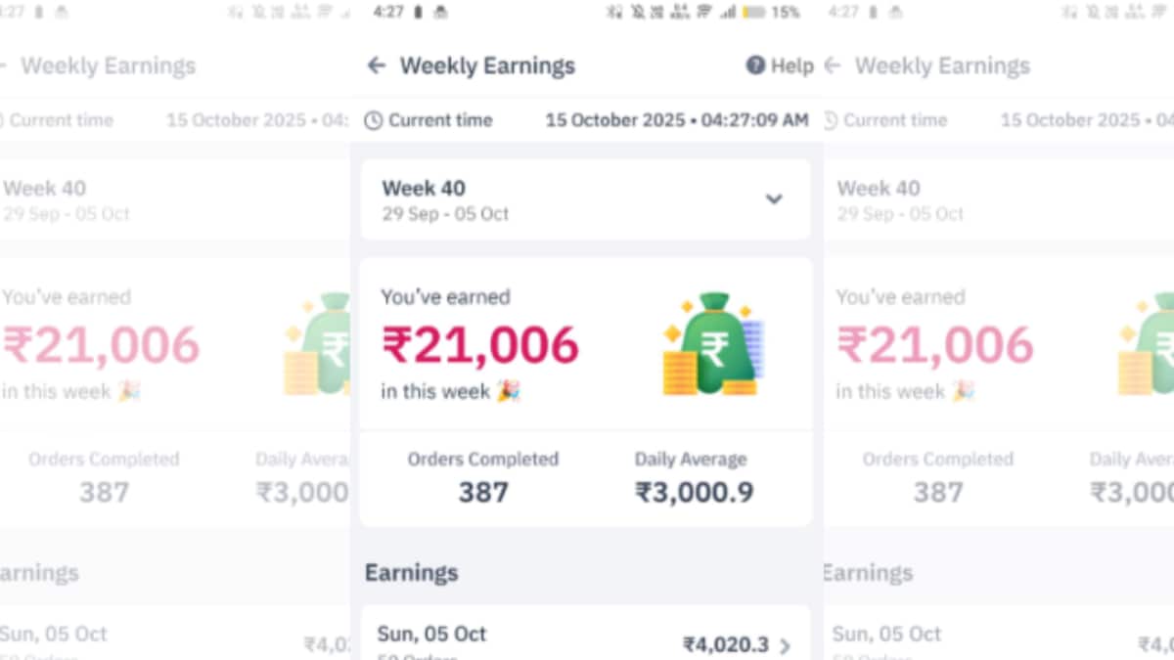1174x660 pixels.
Task: Tap the green rupee money bag illustration
Action: (714, 345)
